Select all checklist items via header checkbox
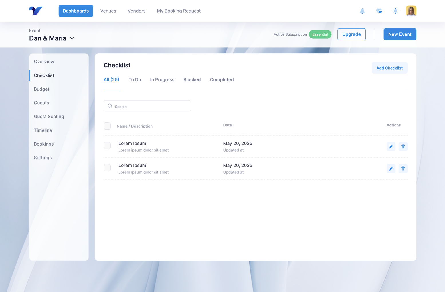The height and width of the screenshot is (292, 445). 107,126
